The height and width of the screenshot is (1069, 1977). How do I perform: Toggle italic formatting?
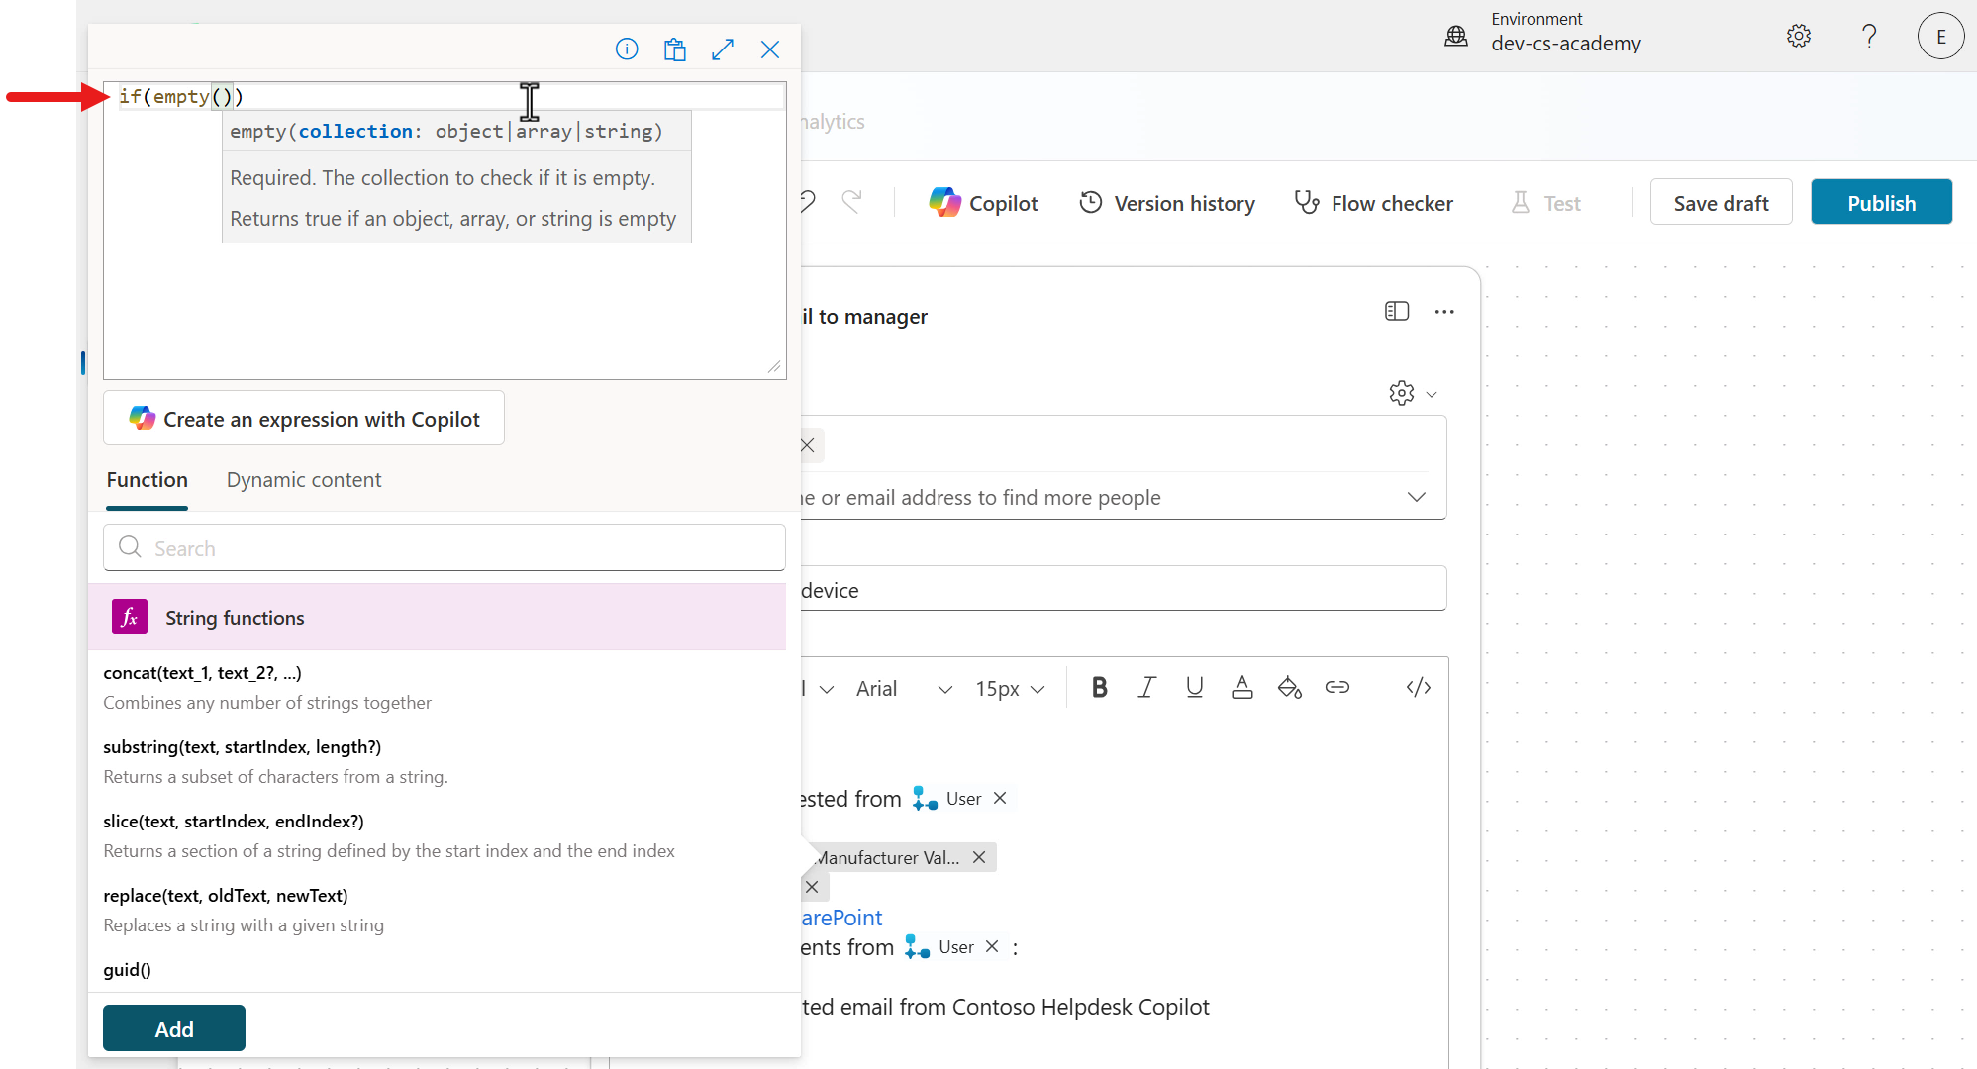(1146, 687)
